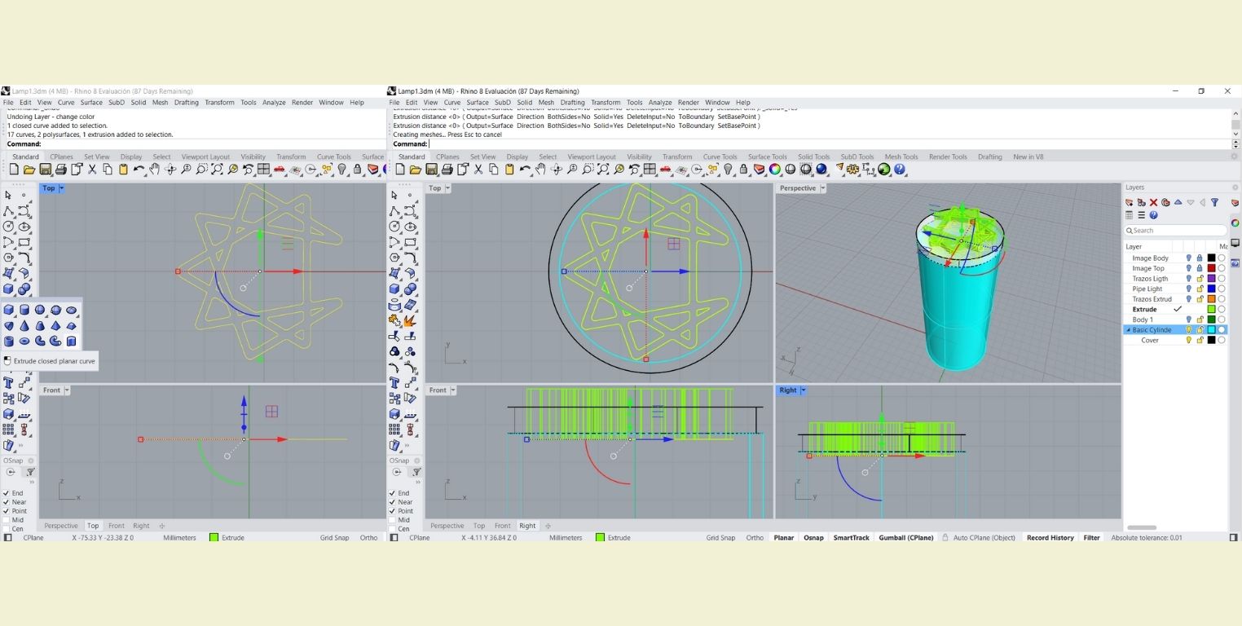1242x626 pixels.
Task: Select Box icon in left window solid flyout
Action: [8, 310]
